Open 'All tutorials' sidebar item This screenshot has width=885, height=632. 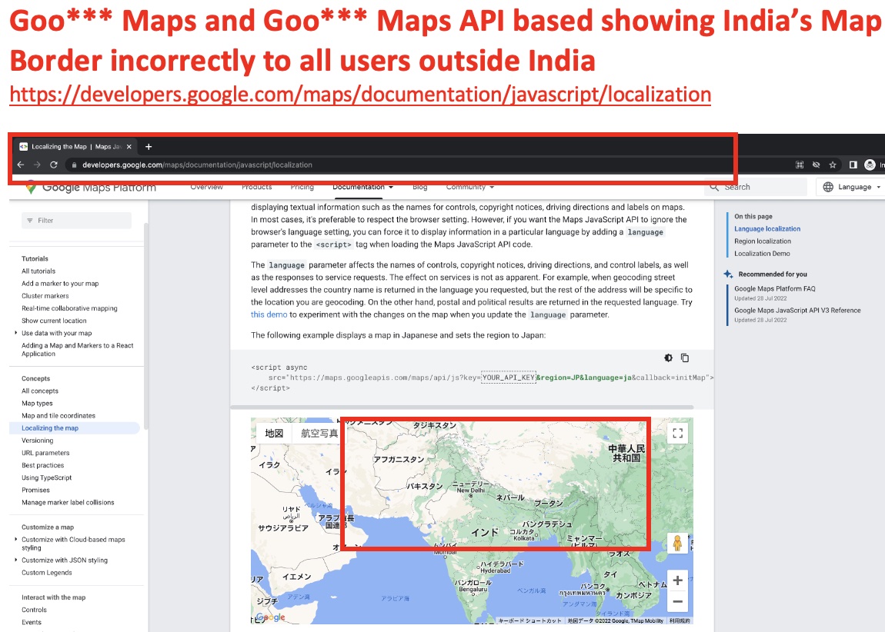pos(38,271)
